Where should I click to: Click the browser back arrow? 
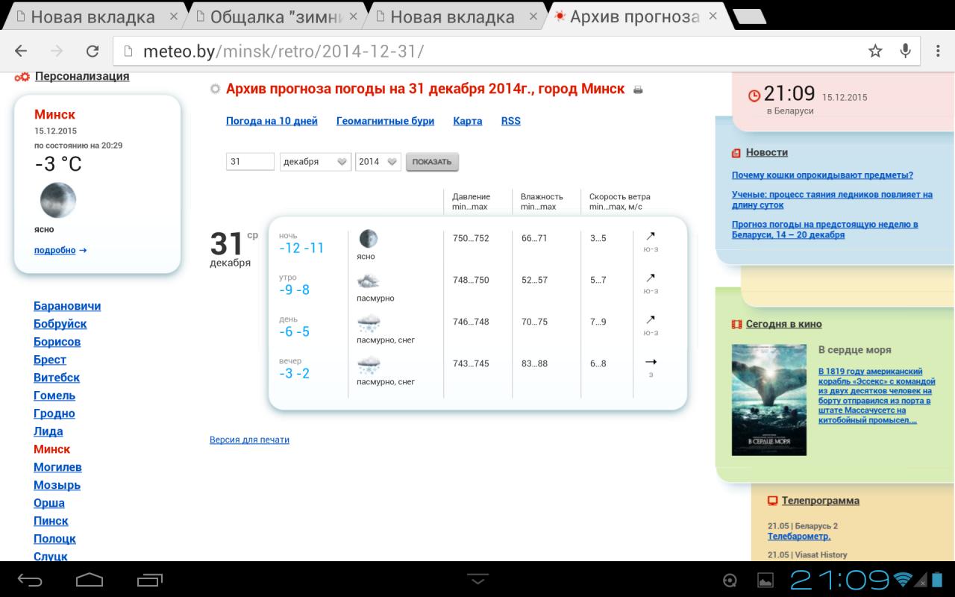(21, 51)
